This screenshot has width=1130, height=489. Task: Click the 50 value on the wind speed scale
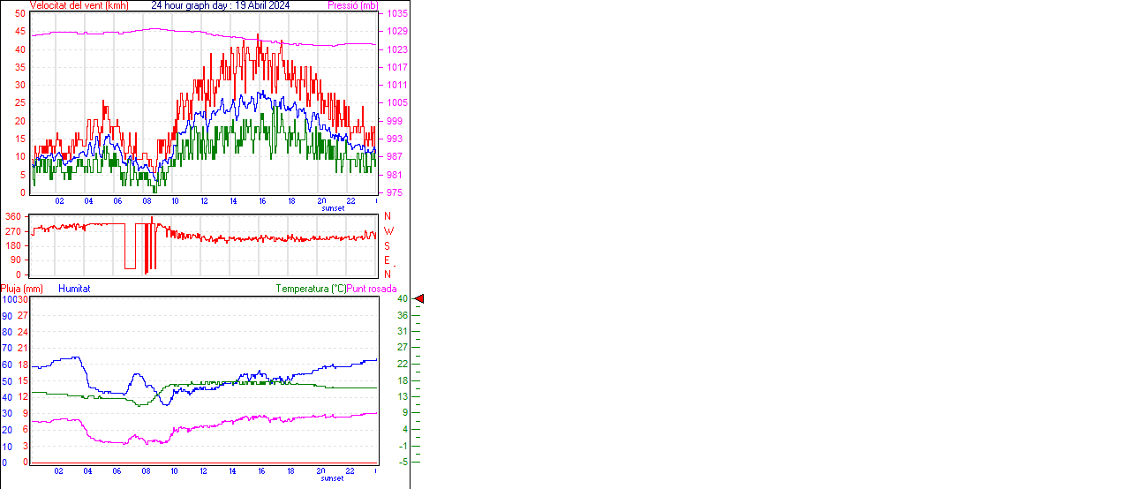20,14
